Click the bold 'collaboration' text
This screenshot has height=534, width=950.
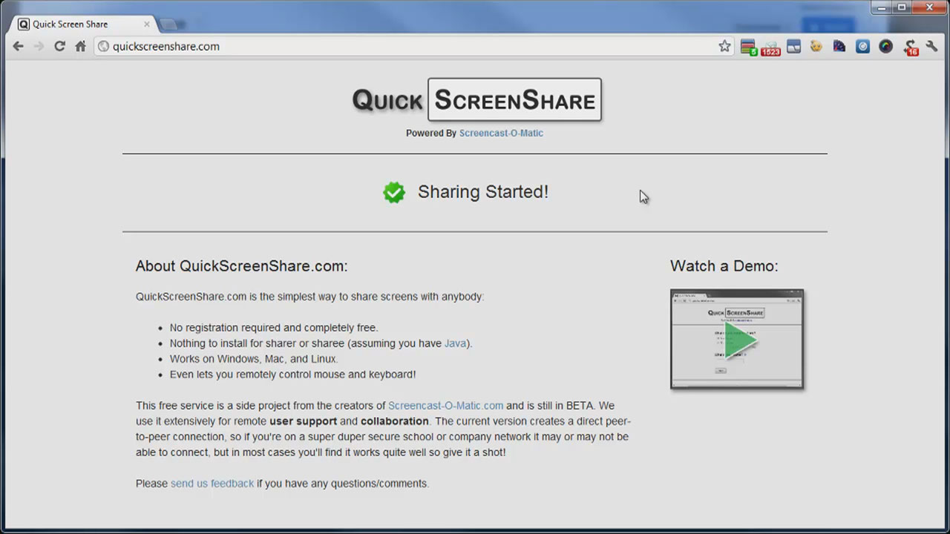(395, 421)
